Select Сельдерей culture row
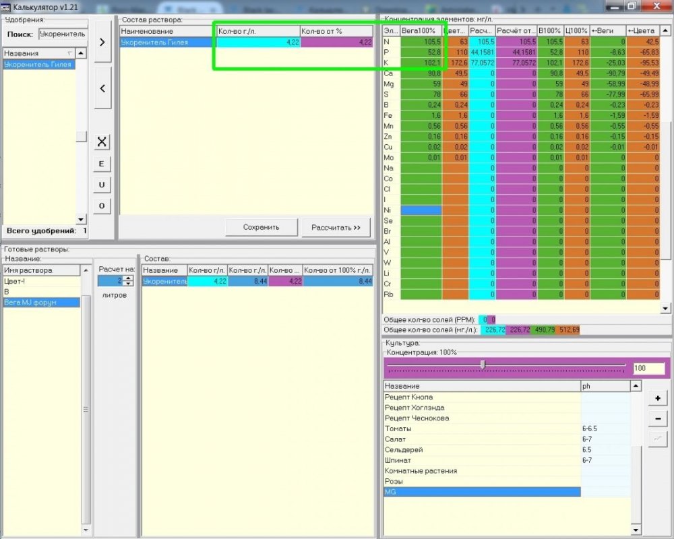 coord(482,449)
